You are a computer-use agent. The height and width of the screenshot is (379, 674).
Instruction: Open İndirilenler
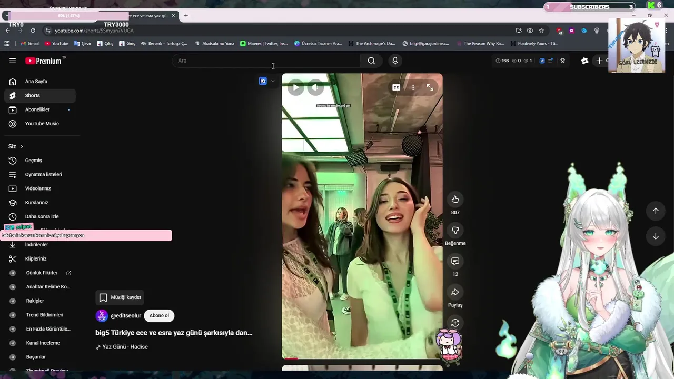click(x=40, y=245)
